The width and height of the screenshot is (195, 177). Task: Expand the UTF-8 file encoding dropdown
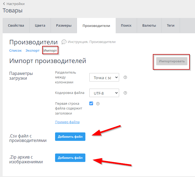point(104,93)
